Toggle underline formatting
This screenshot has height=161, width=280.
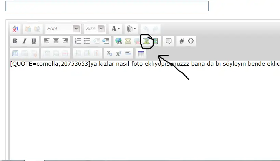click(33, 41)
